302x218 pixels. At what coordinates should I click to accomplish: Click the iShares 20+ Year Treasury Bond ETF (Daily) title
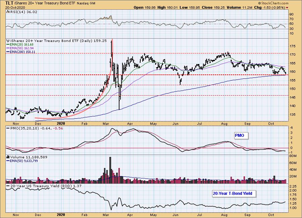tap(58, 41)
